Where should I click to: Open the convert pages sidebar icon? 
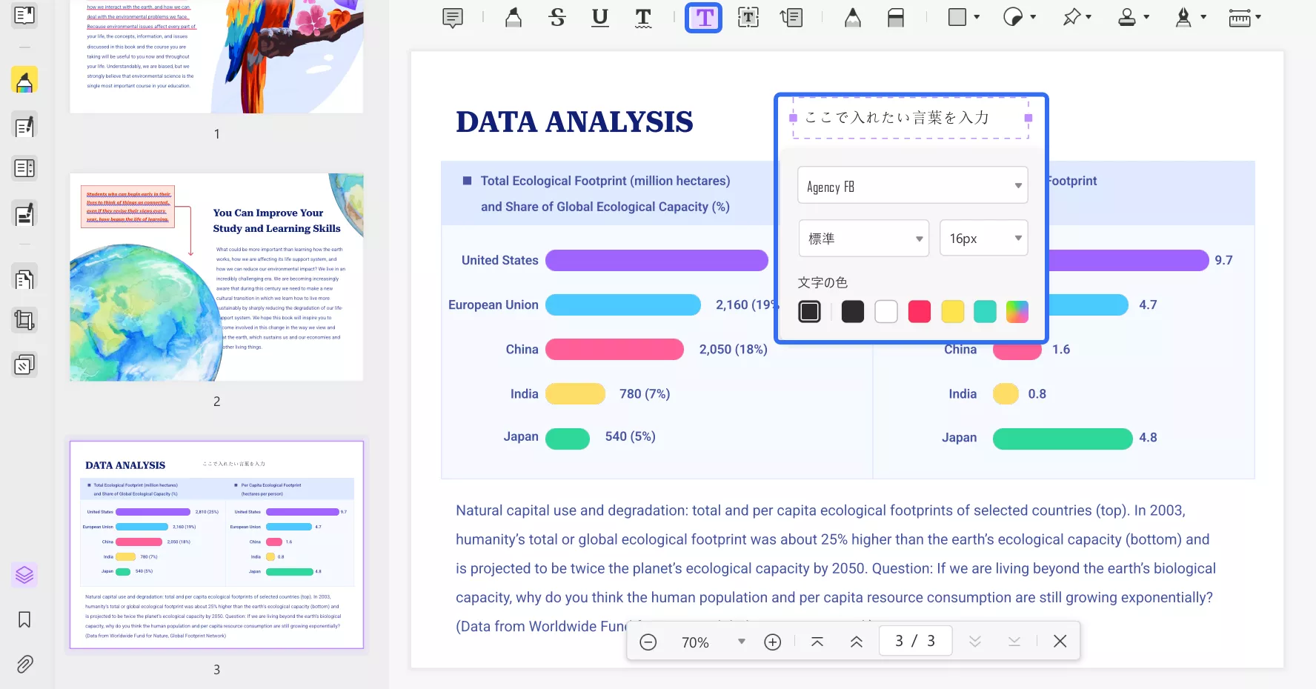click(24, 279)
